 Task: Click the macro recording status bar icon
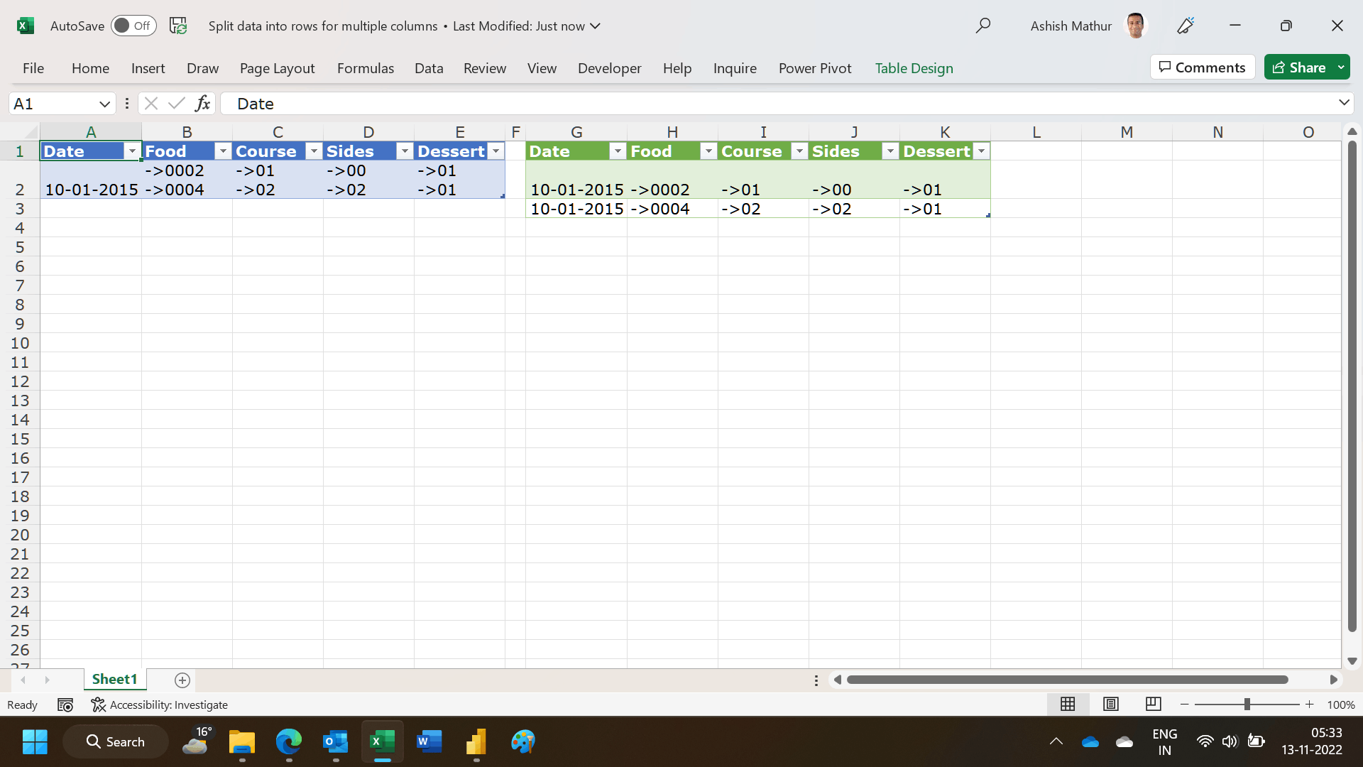(65, 705)
